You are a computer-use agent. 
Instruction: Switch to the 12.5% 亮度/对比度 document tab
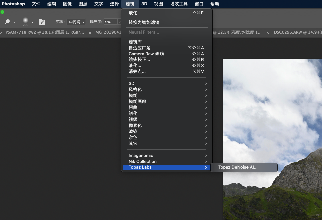[237, 32]
